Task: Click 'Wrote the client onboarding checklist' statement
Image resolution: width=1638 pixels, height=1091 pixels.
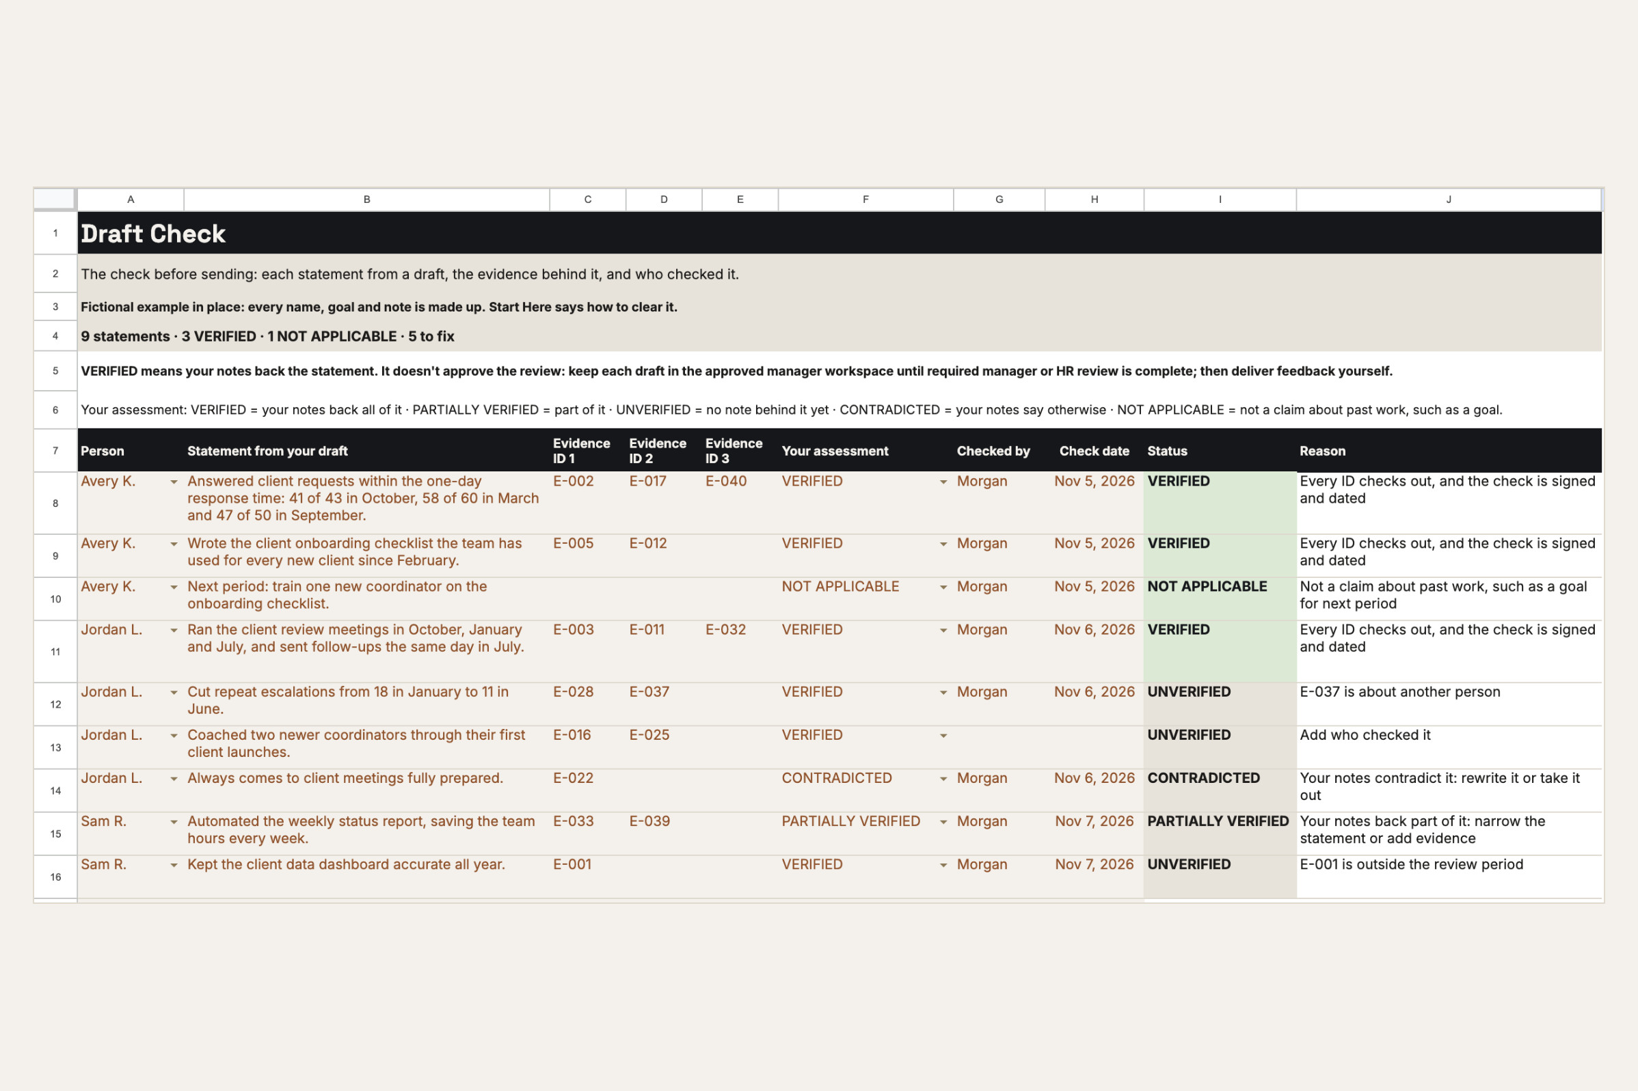Action: point(354,553)
